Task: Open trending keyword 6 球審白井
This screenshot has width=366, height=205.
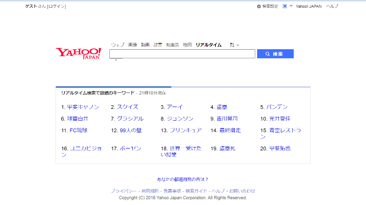Action: (x=78, y=118)
